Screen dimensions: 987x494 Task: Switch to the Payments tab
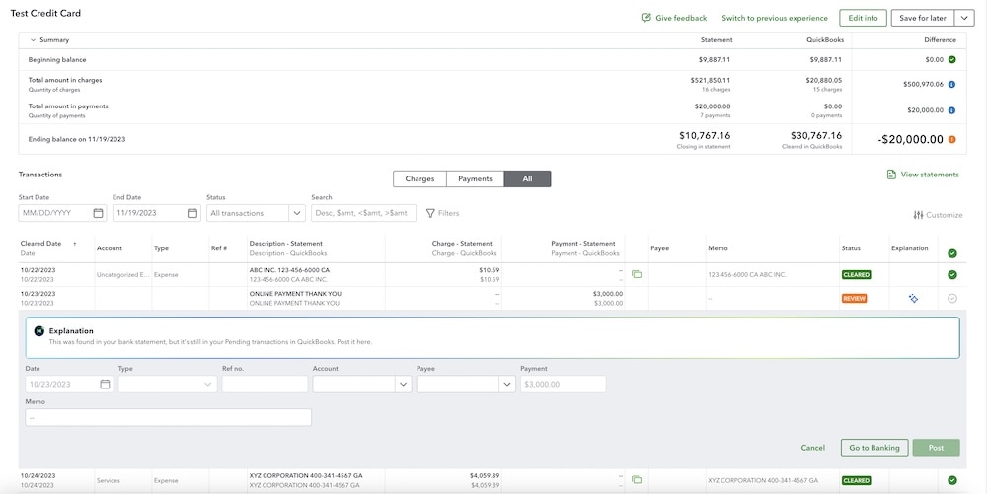(x=476, y=179)
